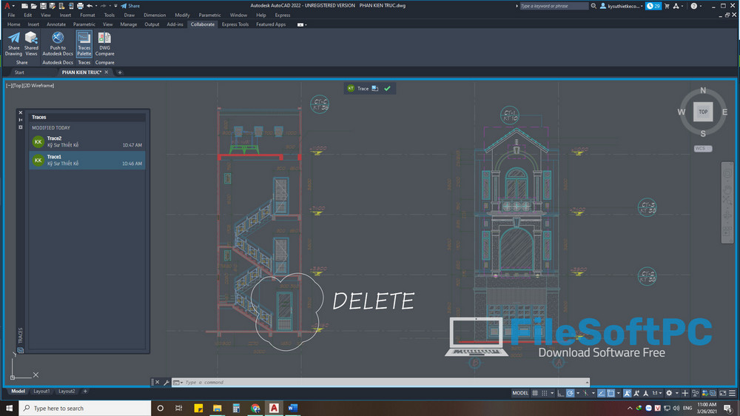The image size is (740, 416).
Task: Open Windows Start menu
Action: (x=9, y=408)
